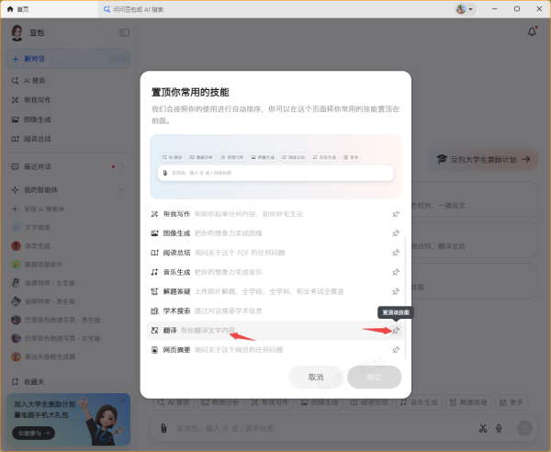
Task: Pin the 翻译 skill
Action: (x=396, y=331)
